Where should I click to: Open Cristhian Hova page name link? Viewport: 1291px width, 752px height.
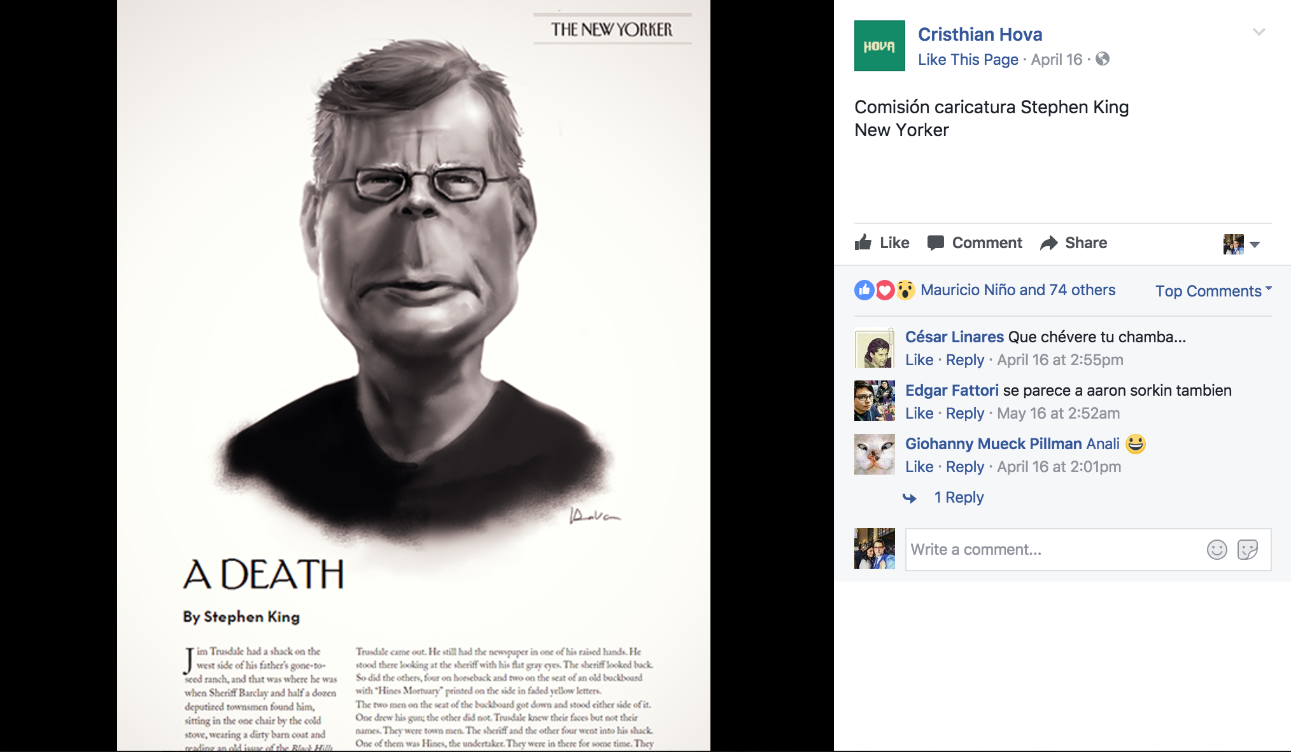pos(980,34)
